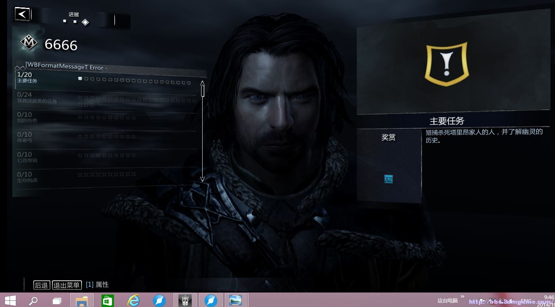This screenshot has width=555, height=307.
Task: Click the first blue compass browser taskbar icon
Action: point(159,300)
